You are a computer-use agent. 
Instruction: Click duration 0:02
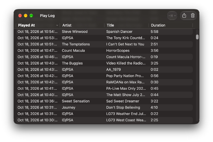pyautogui.click(x=154, y=70)
